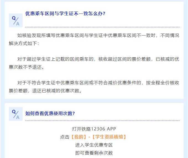The height and width of the screenshot is (158, 188).
Task: Click the word 点击 before 【我的】
Action: [x=65, y=137]
